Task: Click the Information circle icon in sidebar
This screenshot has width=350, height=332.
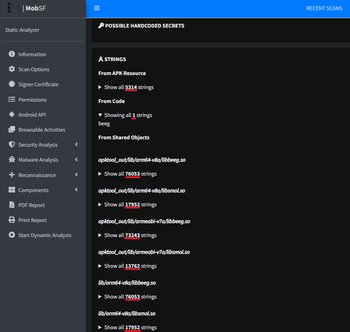Action: [12, 54]
